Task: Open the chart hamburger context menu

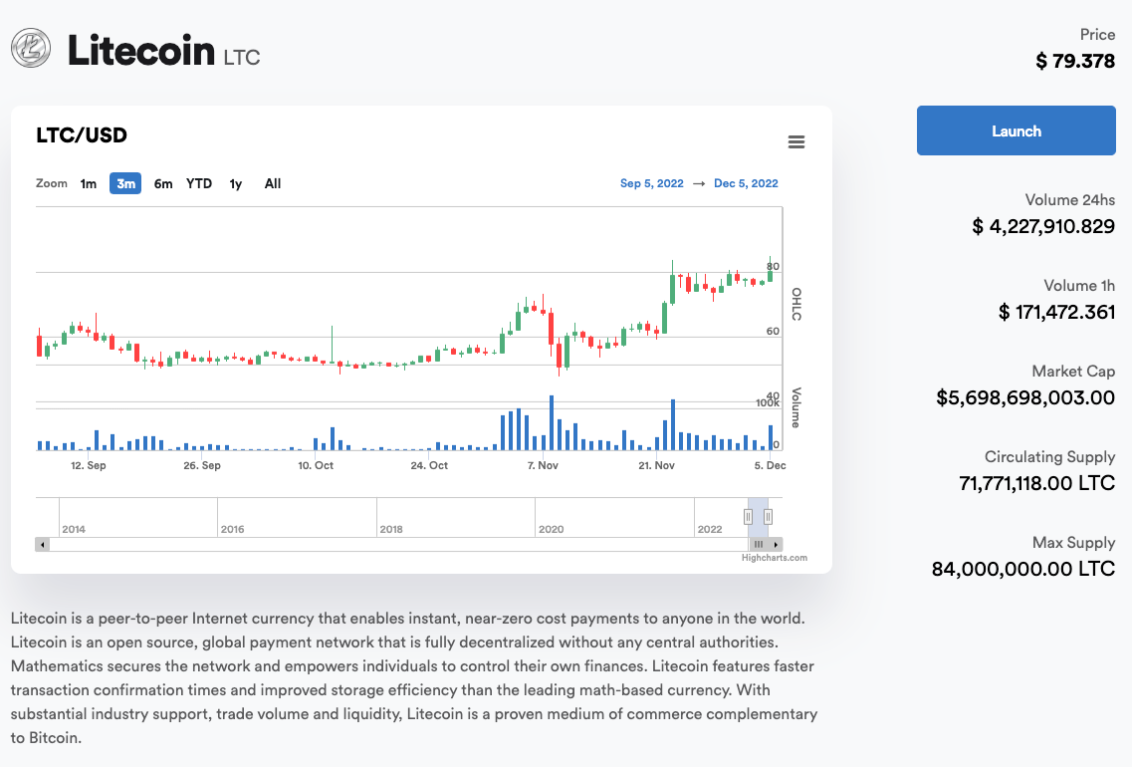Action: (x=795, y=141)
